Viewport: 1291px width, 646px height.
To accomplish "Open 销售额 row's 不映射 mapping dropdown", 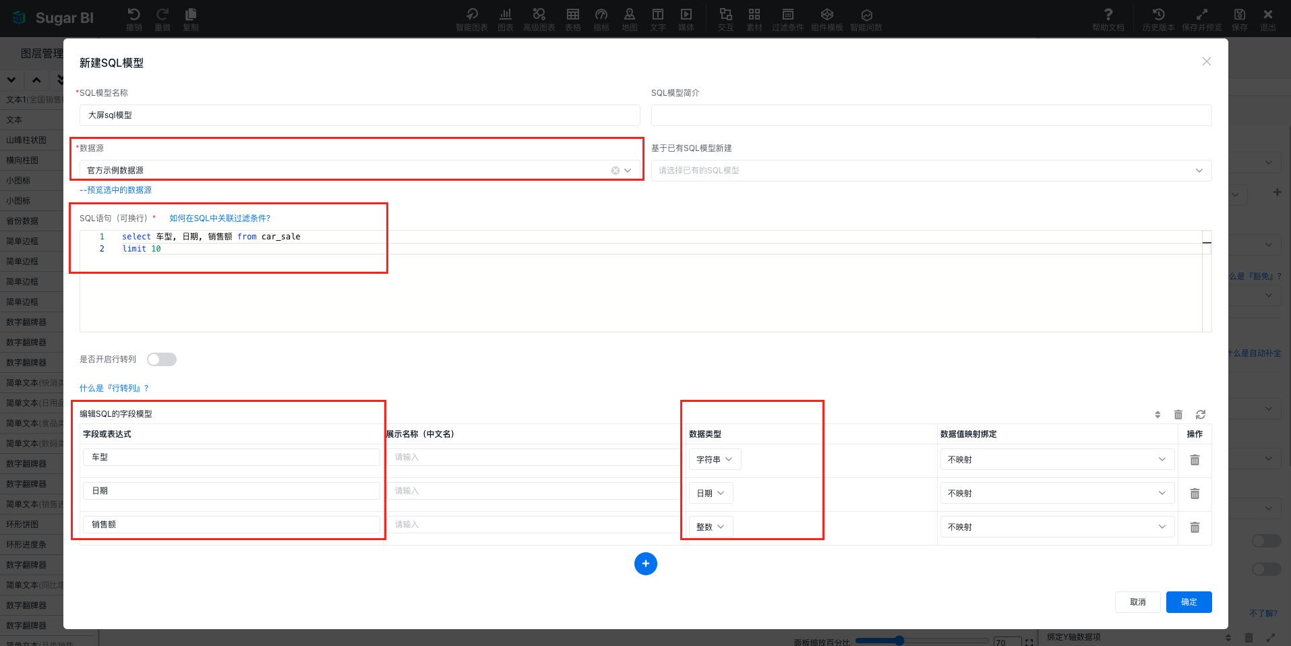I will click(x=1057, y=527).
